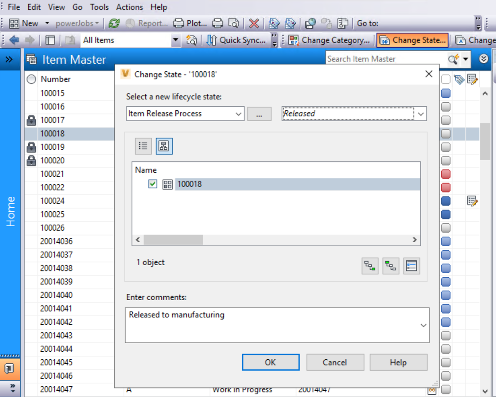
Task: Uncheck the 100018 item checkbox
Action: [153, 184]
